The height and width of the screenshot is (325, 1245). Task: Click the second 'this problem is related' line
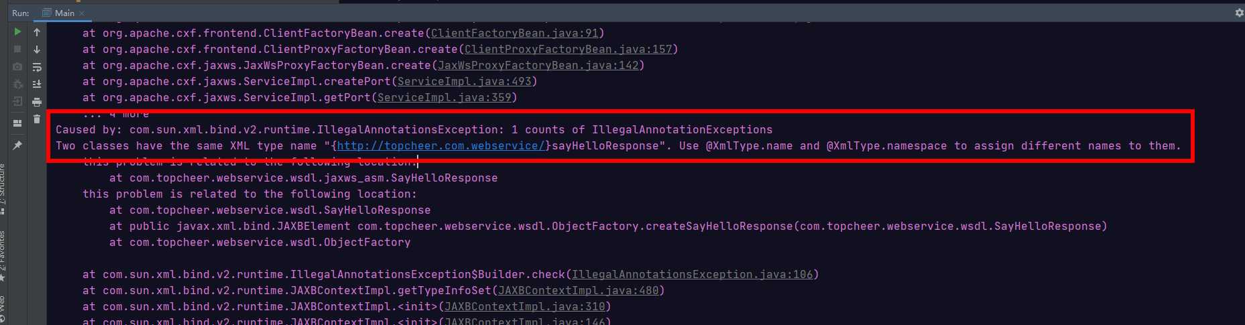249,194
